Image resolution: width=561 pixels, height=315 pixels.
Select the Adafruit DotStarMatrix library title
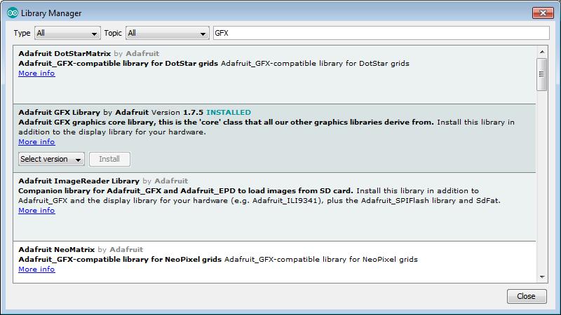[x=65, y=54]
